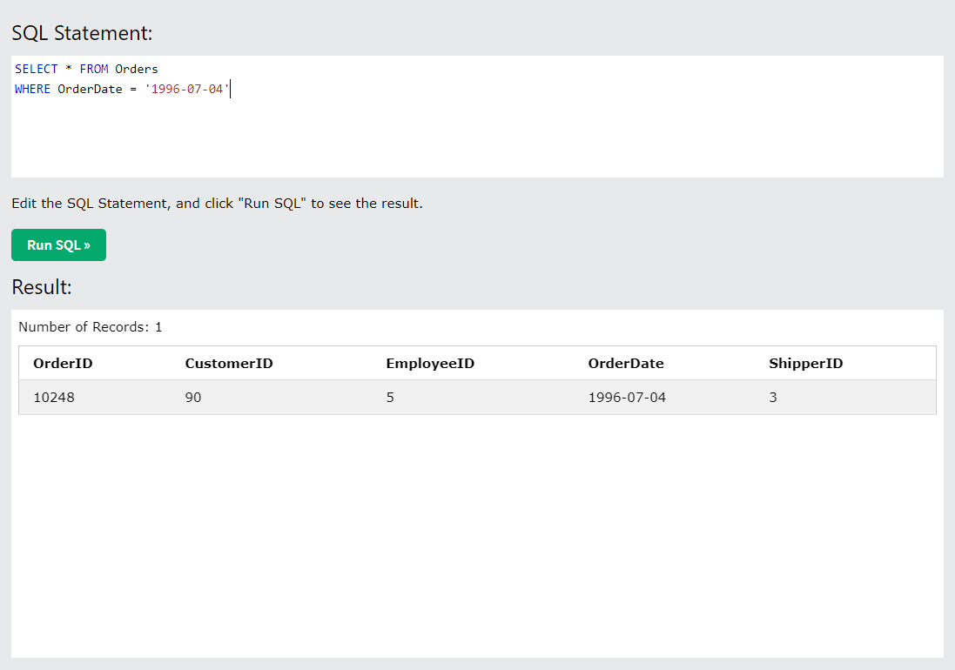Select the 1996-07-04 result cell
This screenshot has width=955, height=670.
[x=627, y=398]
